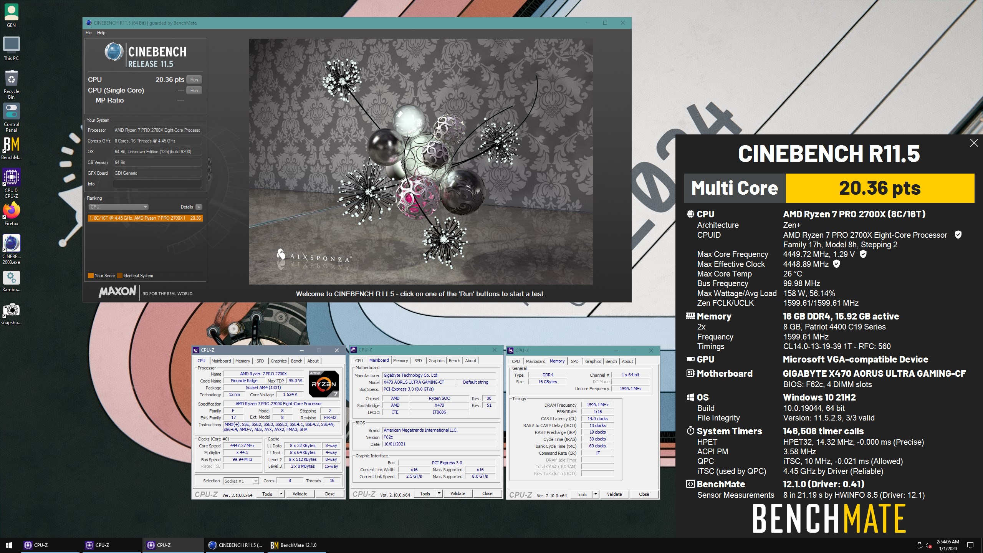The height and width of the screenshot is (553, 983).
Task: Switch to third CPU-Z taskbar item
Action: click(x=174, y=545)
